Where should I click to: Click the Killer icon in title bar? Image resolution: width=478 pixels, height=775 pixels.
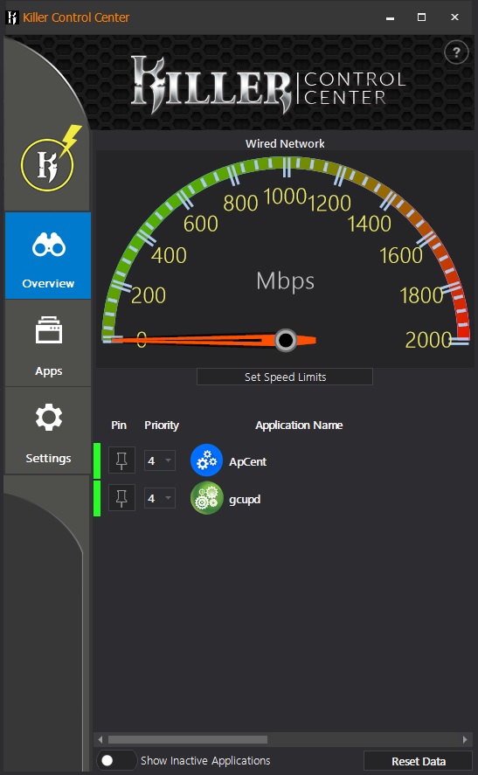tap(12, 17)
